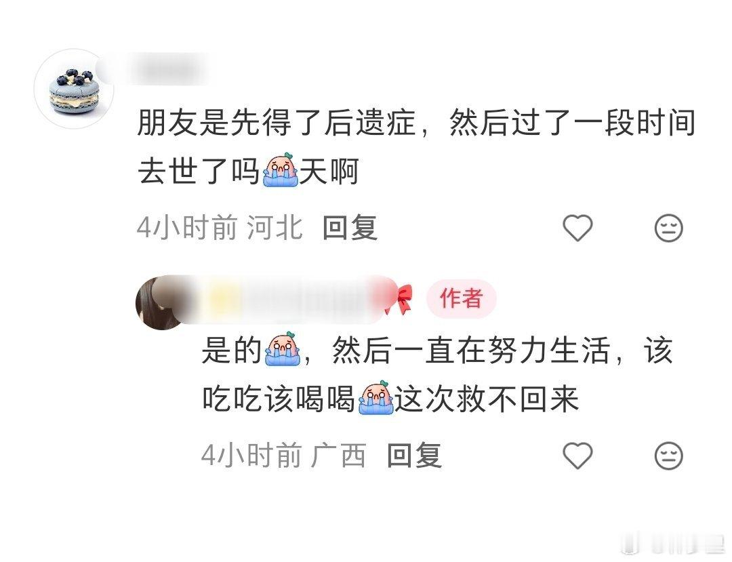Like the author's reply from 广西

pos(577,456)
